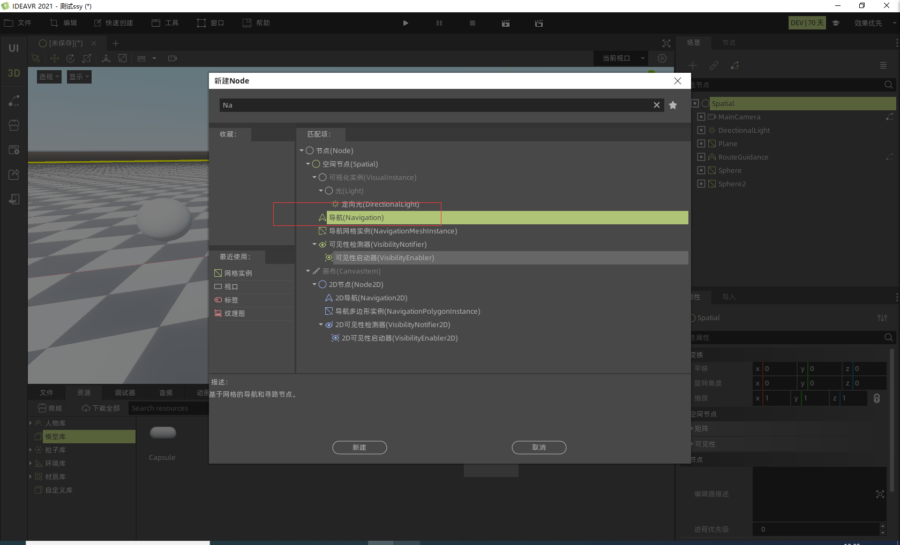
Task: Toggle visibility of MainCamera node
Action: (x=701, y=117)
